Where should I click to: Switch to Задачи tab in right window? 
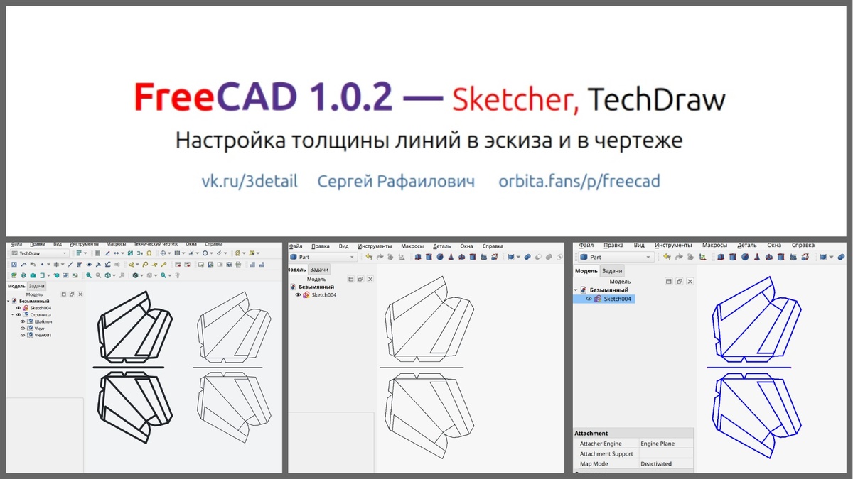pyautogui.click(x=612, y=270)
